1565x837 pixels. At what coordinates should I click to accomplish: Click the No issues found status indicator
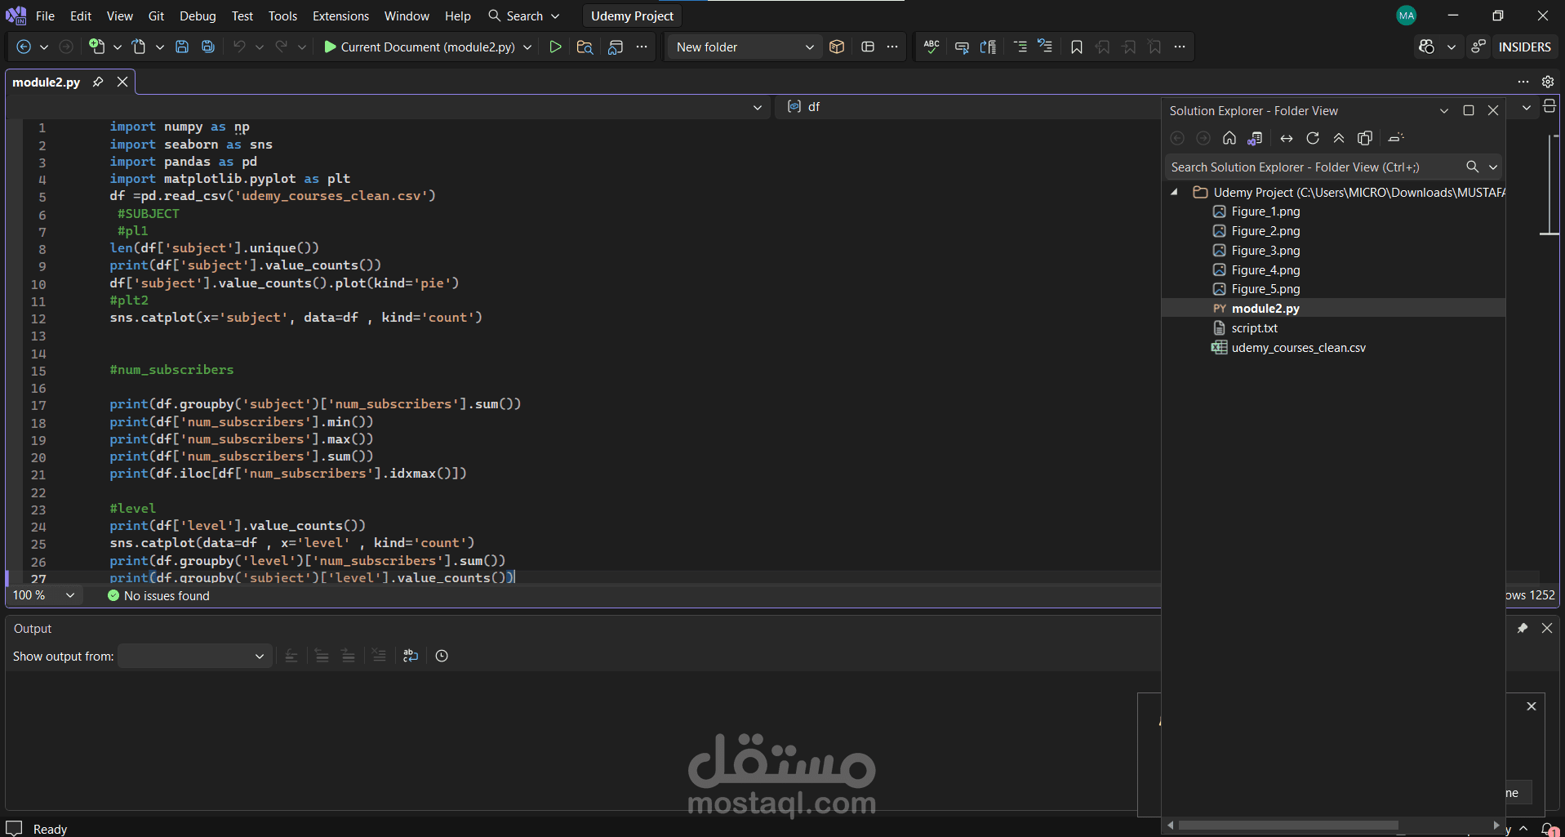click(x=158, y=596)
